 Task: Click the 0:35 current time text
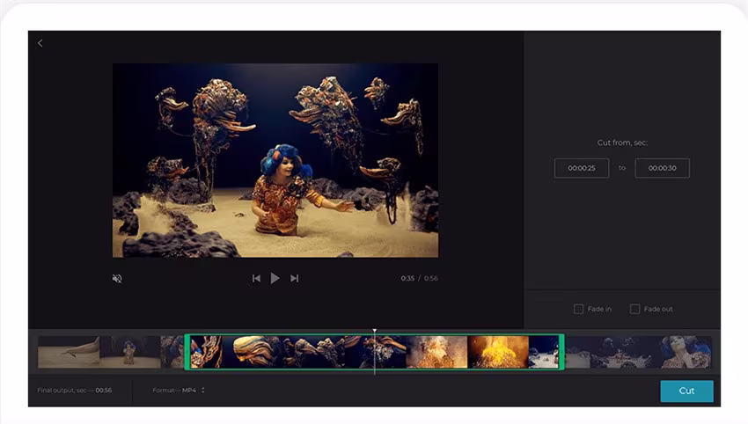coord(407,278)
